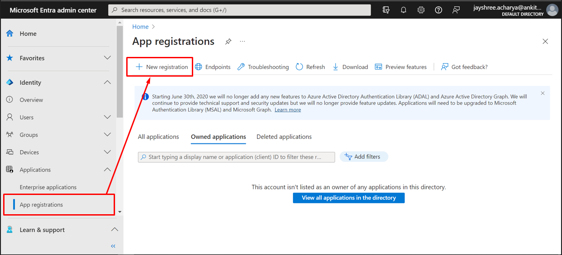Click New registration
562x255 pixels.
click(x=162, y=67)
